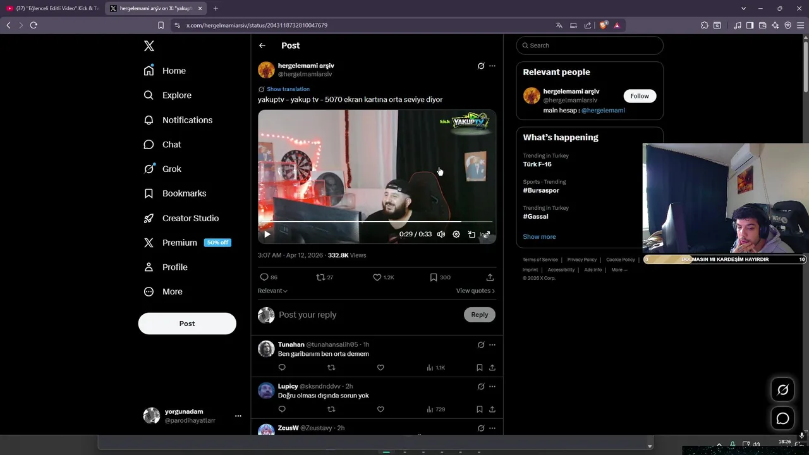Mute the video volume
809x455 pixels.
[x=441, y=234]
